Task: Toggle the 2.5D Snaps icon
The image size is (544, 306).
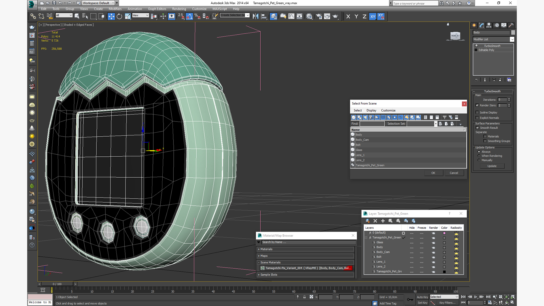Action: pos(181,16)
